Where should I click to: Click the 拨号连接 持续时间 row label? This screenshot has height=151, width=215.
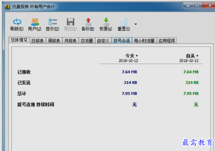pyautogui.click(x=36, y=105)
